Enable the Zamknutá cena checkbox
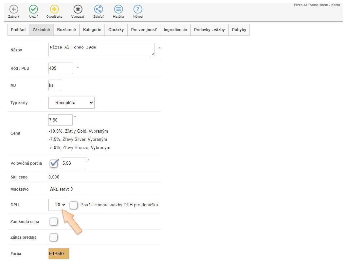The height and width of the screenshot is (262, 345). (x=53, y=222)
